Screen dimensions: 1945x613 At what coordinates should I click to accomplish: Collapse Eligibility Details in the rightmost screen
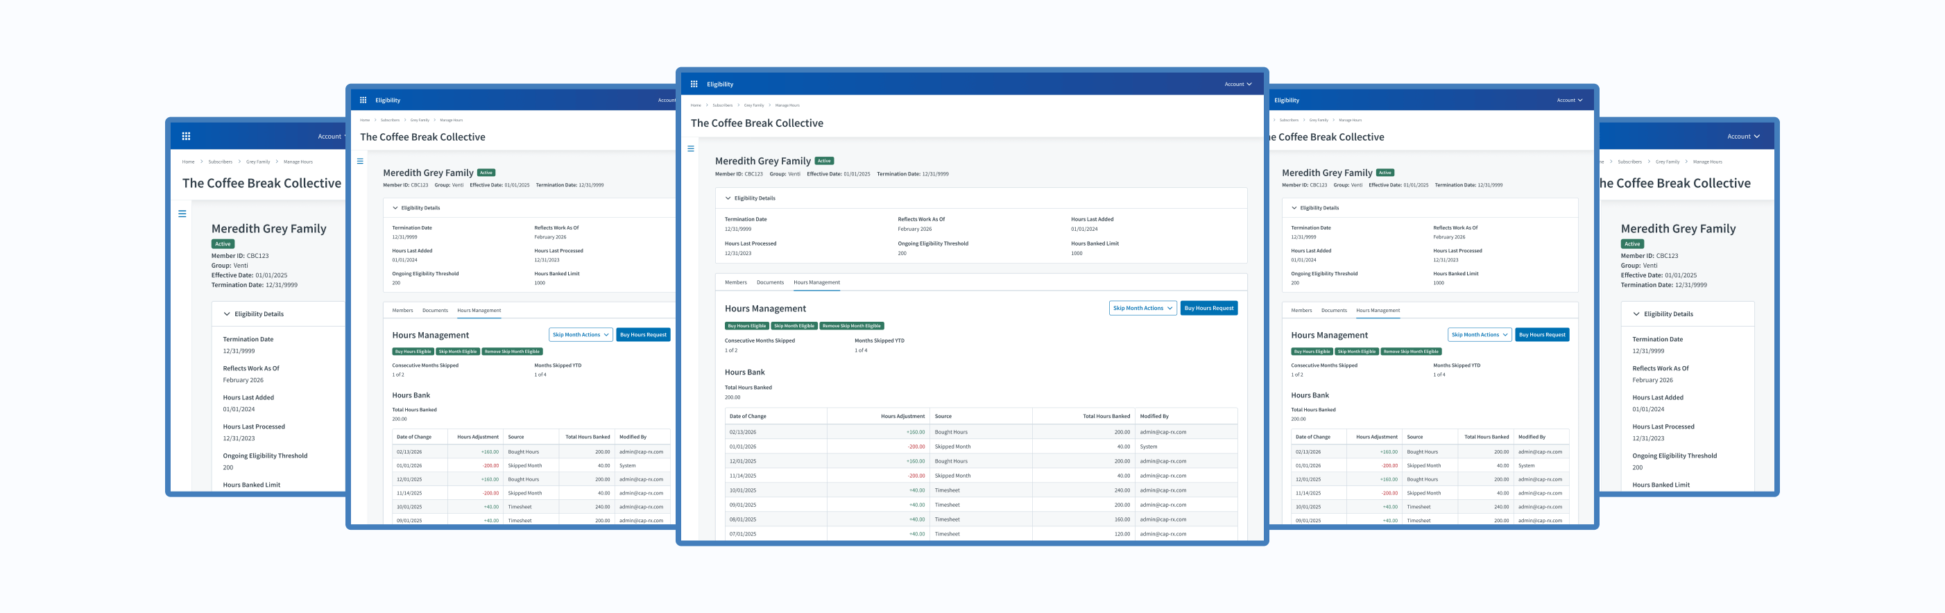(1636, 314)
